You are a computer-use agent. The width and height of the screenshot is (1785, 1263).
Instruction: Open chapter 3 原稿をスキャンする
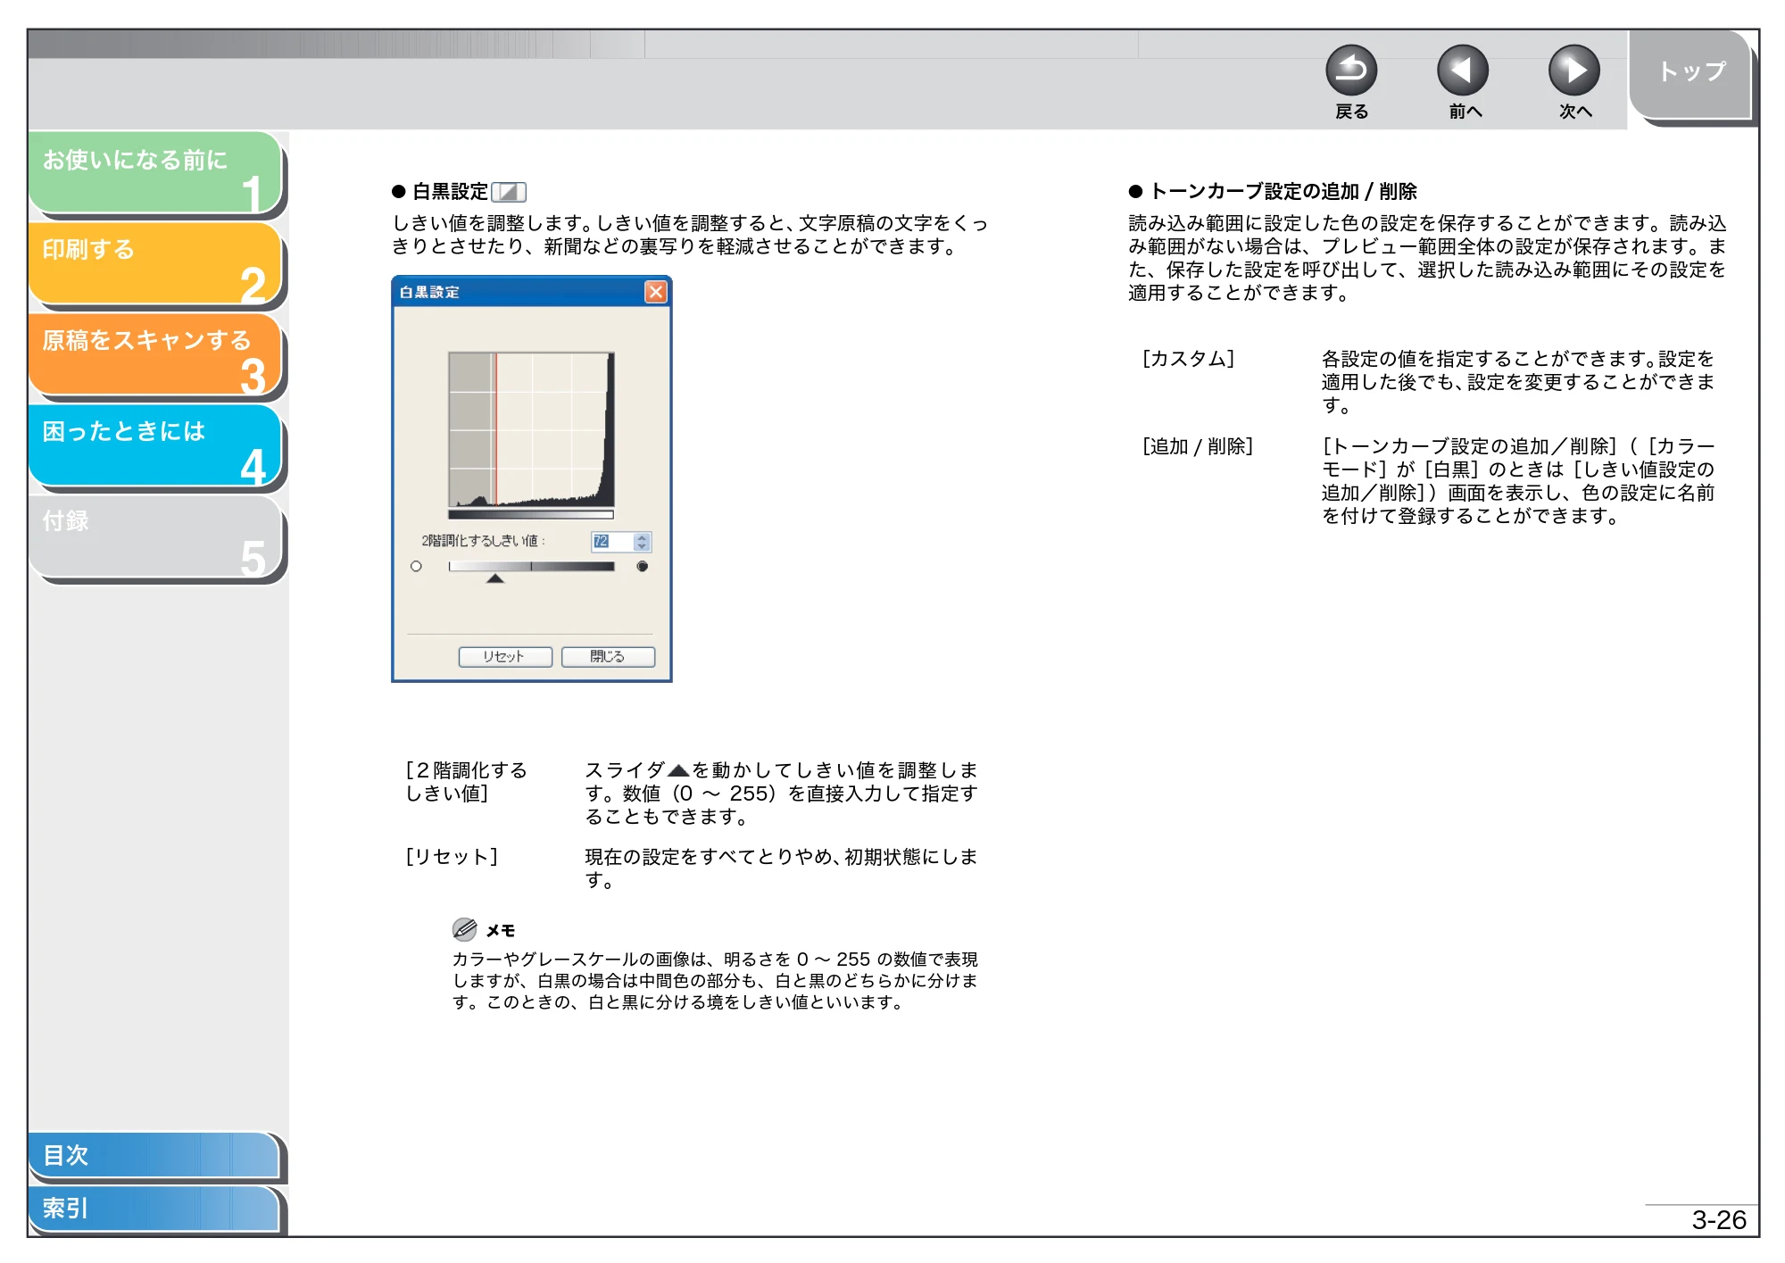click(x=154, y=354)
